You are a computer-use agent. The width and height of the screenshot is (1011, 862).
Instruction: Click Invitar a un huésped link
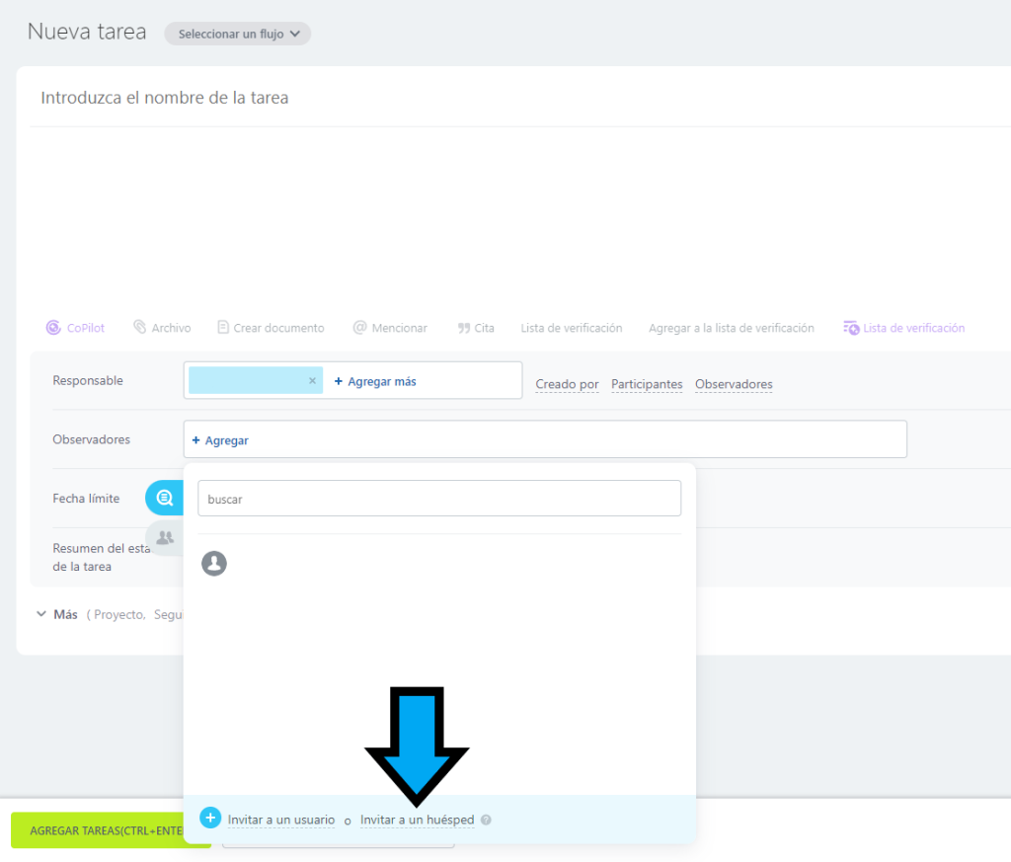417,820
